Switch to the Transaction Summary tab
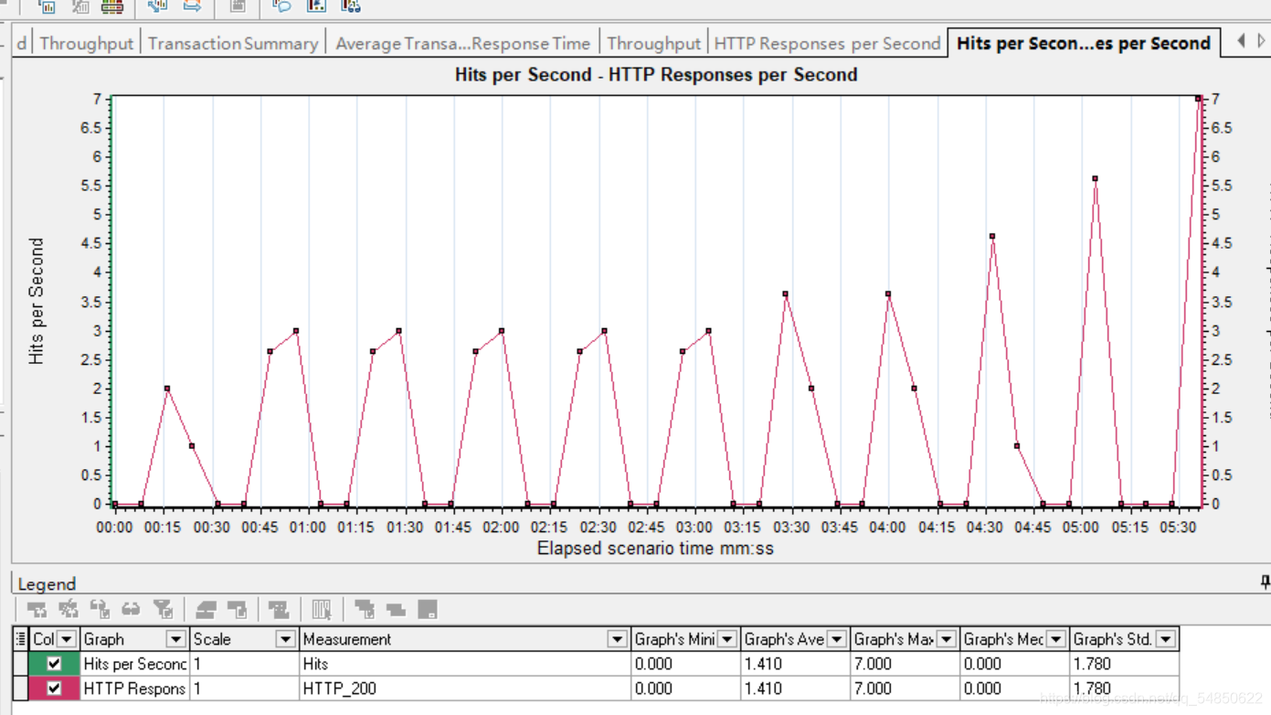 (233, 43)
